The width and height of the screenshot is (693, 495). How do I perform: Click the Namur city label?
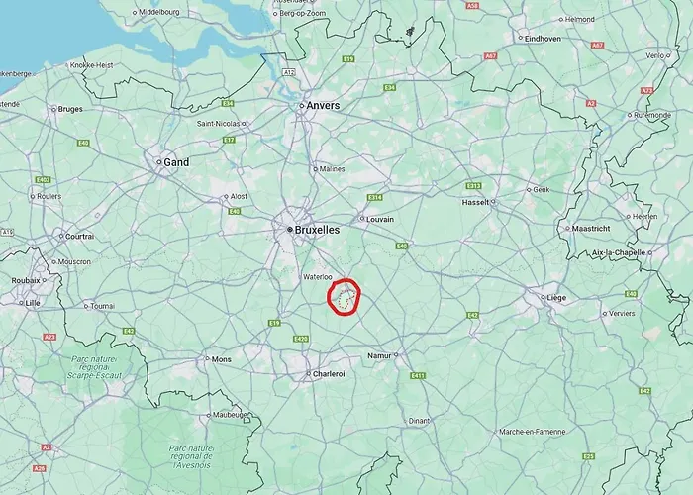coord(379,355)
